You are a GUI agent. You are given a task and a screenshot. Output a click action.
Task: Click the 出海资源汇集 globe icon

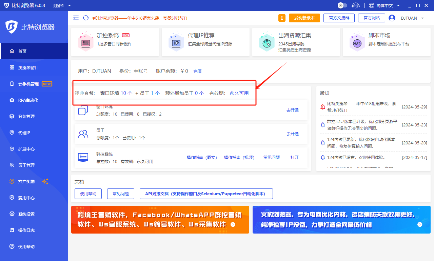(267, 42)
